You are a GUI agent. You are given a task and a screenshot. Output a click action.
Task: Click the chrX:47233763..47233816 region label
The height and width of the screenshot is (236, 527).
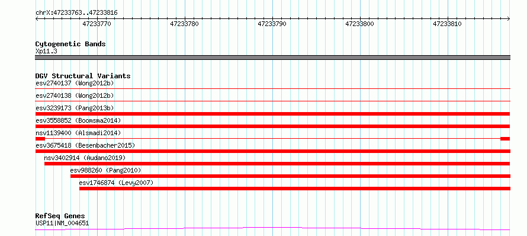coord(76,13)
